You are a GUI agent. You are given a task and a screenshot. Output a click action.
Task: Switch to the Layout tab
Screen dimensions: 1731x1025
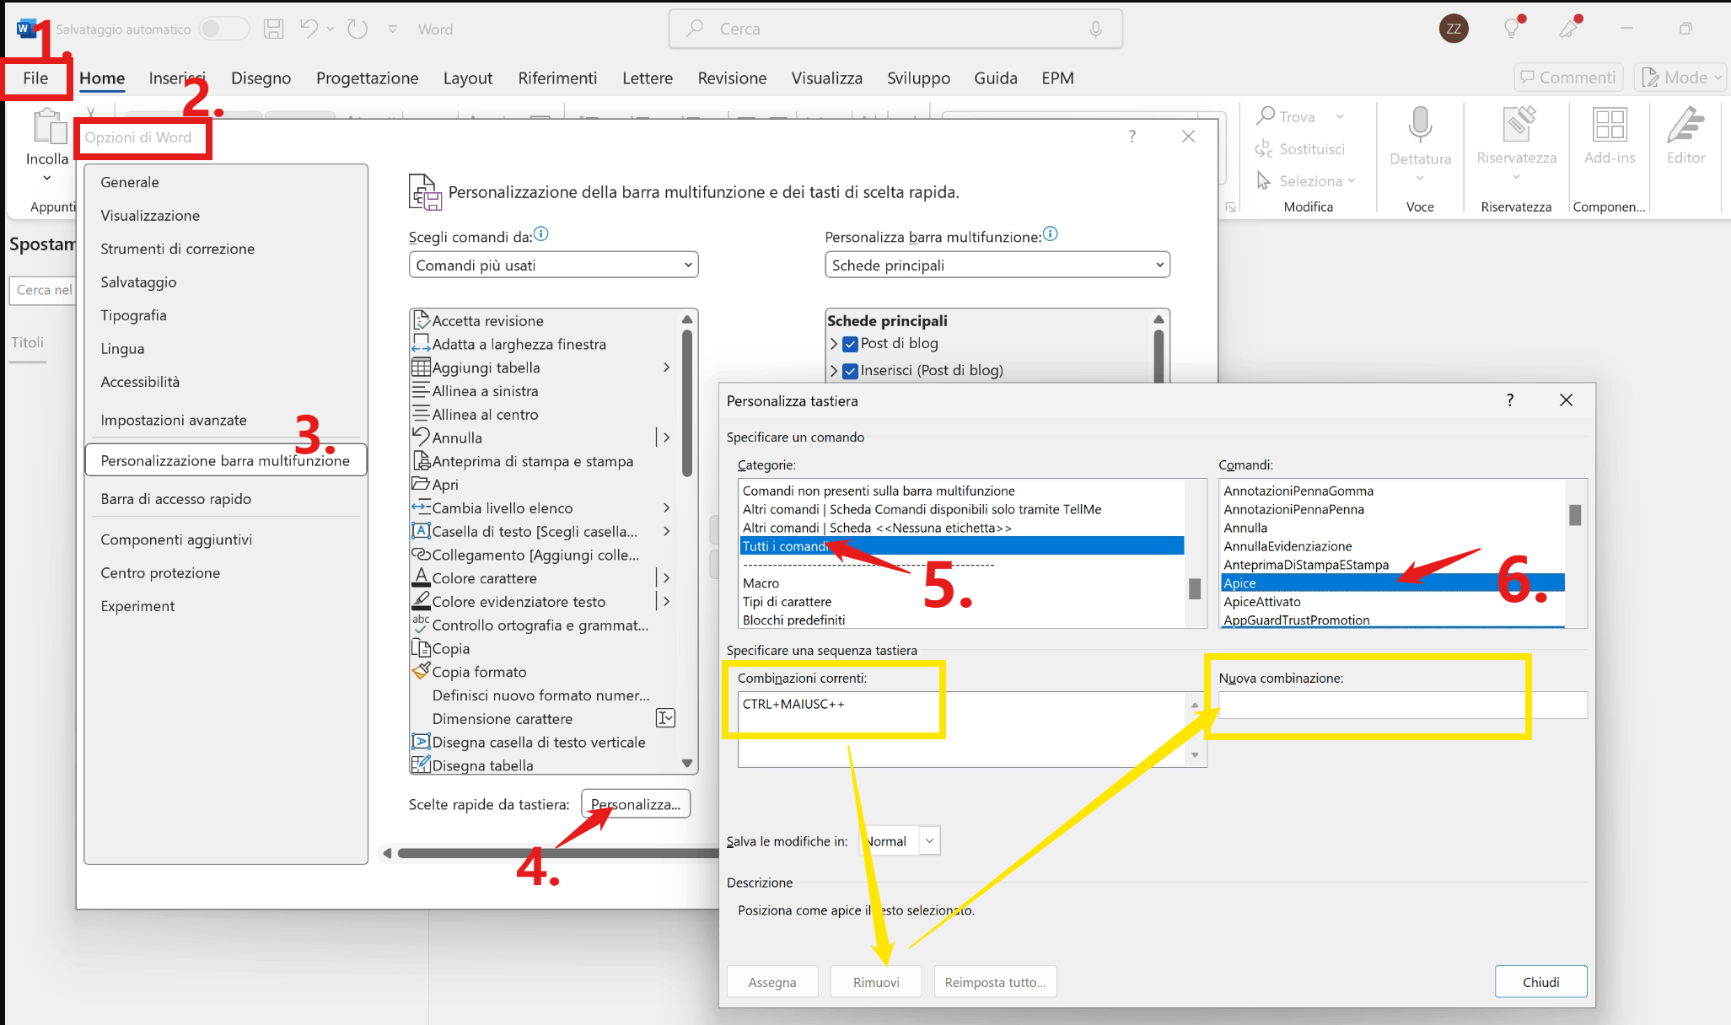click(x=468, y=78)
